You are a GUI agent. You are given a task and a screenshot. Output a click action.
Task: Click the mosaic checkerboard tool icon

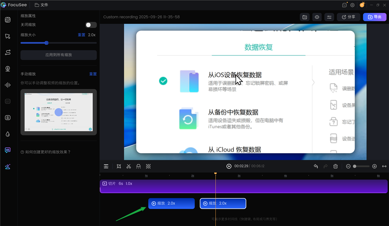(148, 166)
